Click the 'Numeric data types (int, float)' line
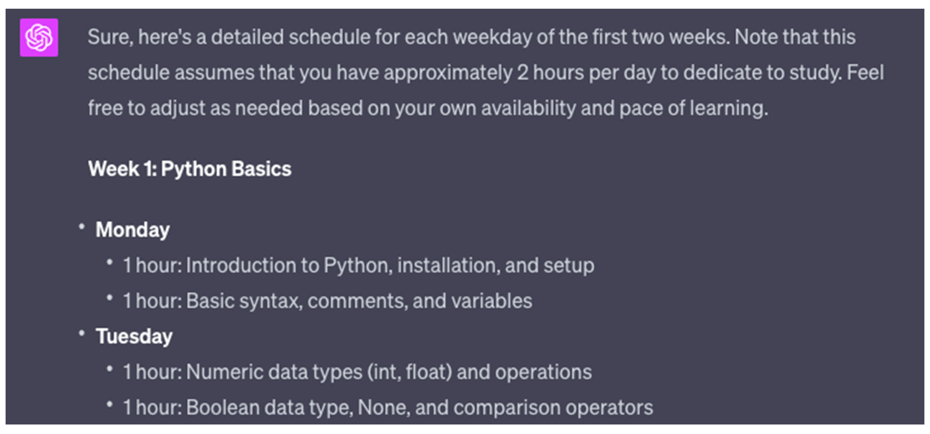The image size is (930, 434). pyautogui.click(x=357, y=372)
